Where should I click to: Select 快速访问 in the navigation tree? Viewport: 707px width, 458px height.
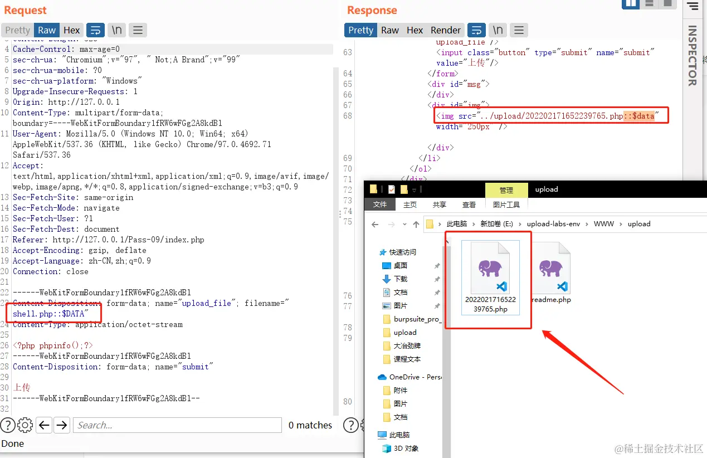[397, 252]
